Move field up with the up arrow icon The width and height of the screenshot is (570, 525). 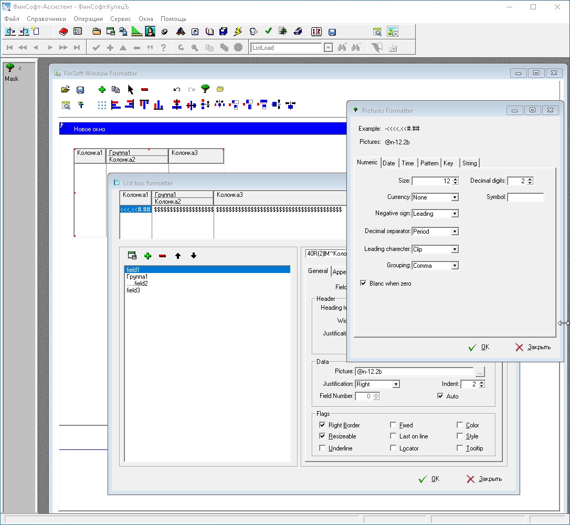[x=178, y=256]
